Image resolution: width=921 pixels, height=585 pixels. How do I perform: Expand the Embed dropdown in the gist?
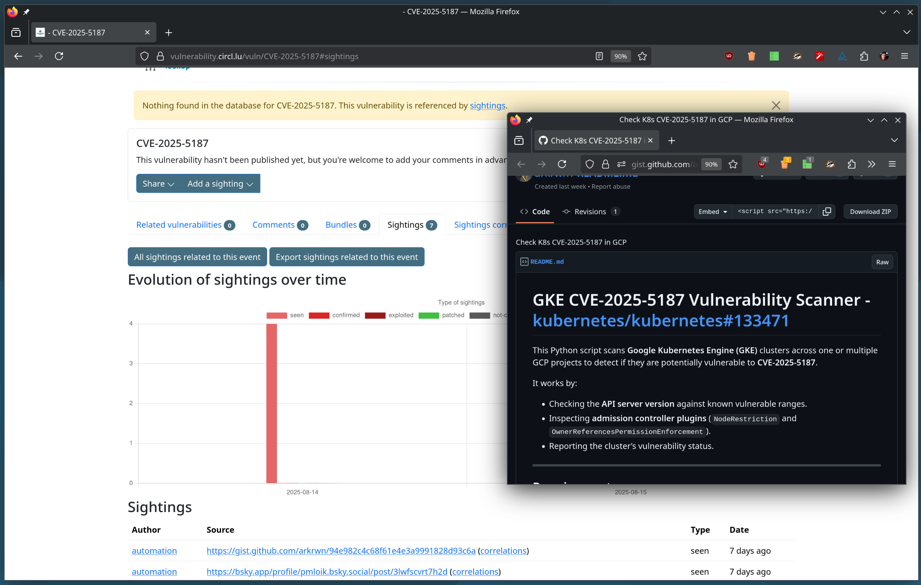[x=713, y=211]
